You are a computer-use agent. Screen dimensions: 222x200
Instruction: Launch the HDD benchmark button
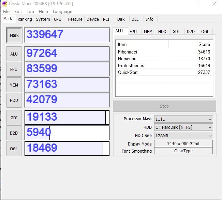tap(14, 100)
